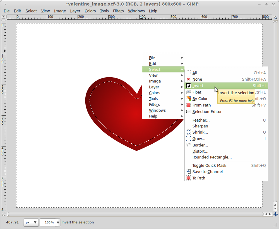Click the vertical canvas scrollbar
This screenshot has width=279, height=229.
275,112
